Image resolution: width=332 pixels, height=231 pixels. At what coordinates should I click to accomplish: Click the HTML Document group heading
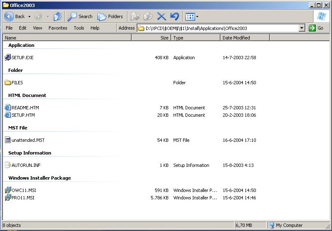pyautogui.click(x=27, y=95)
